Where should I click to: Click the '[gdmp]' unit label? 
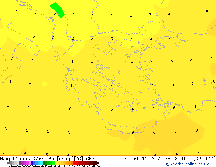coord(65,159)
